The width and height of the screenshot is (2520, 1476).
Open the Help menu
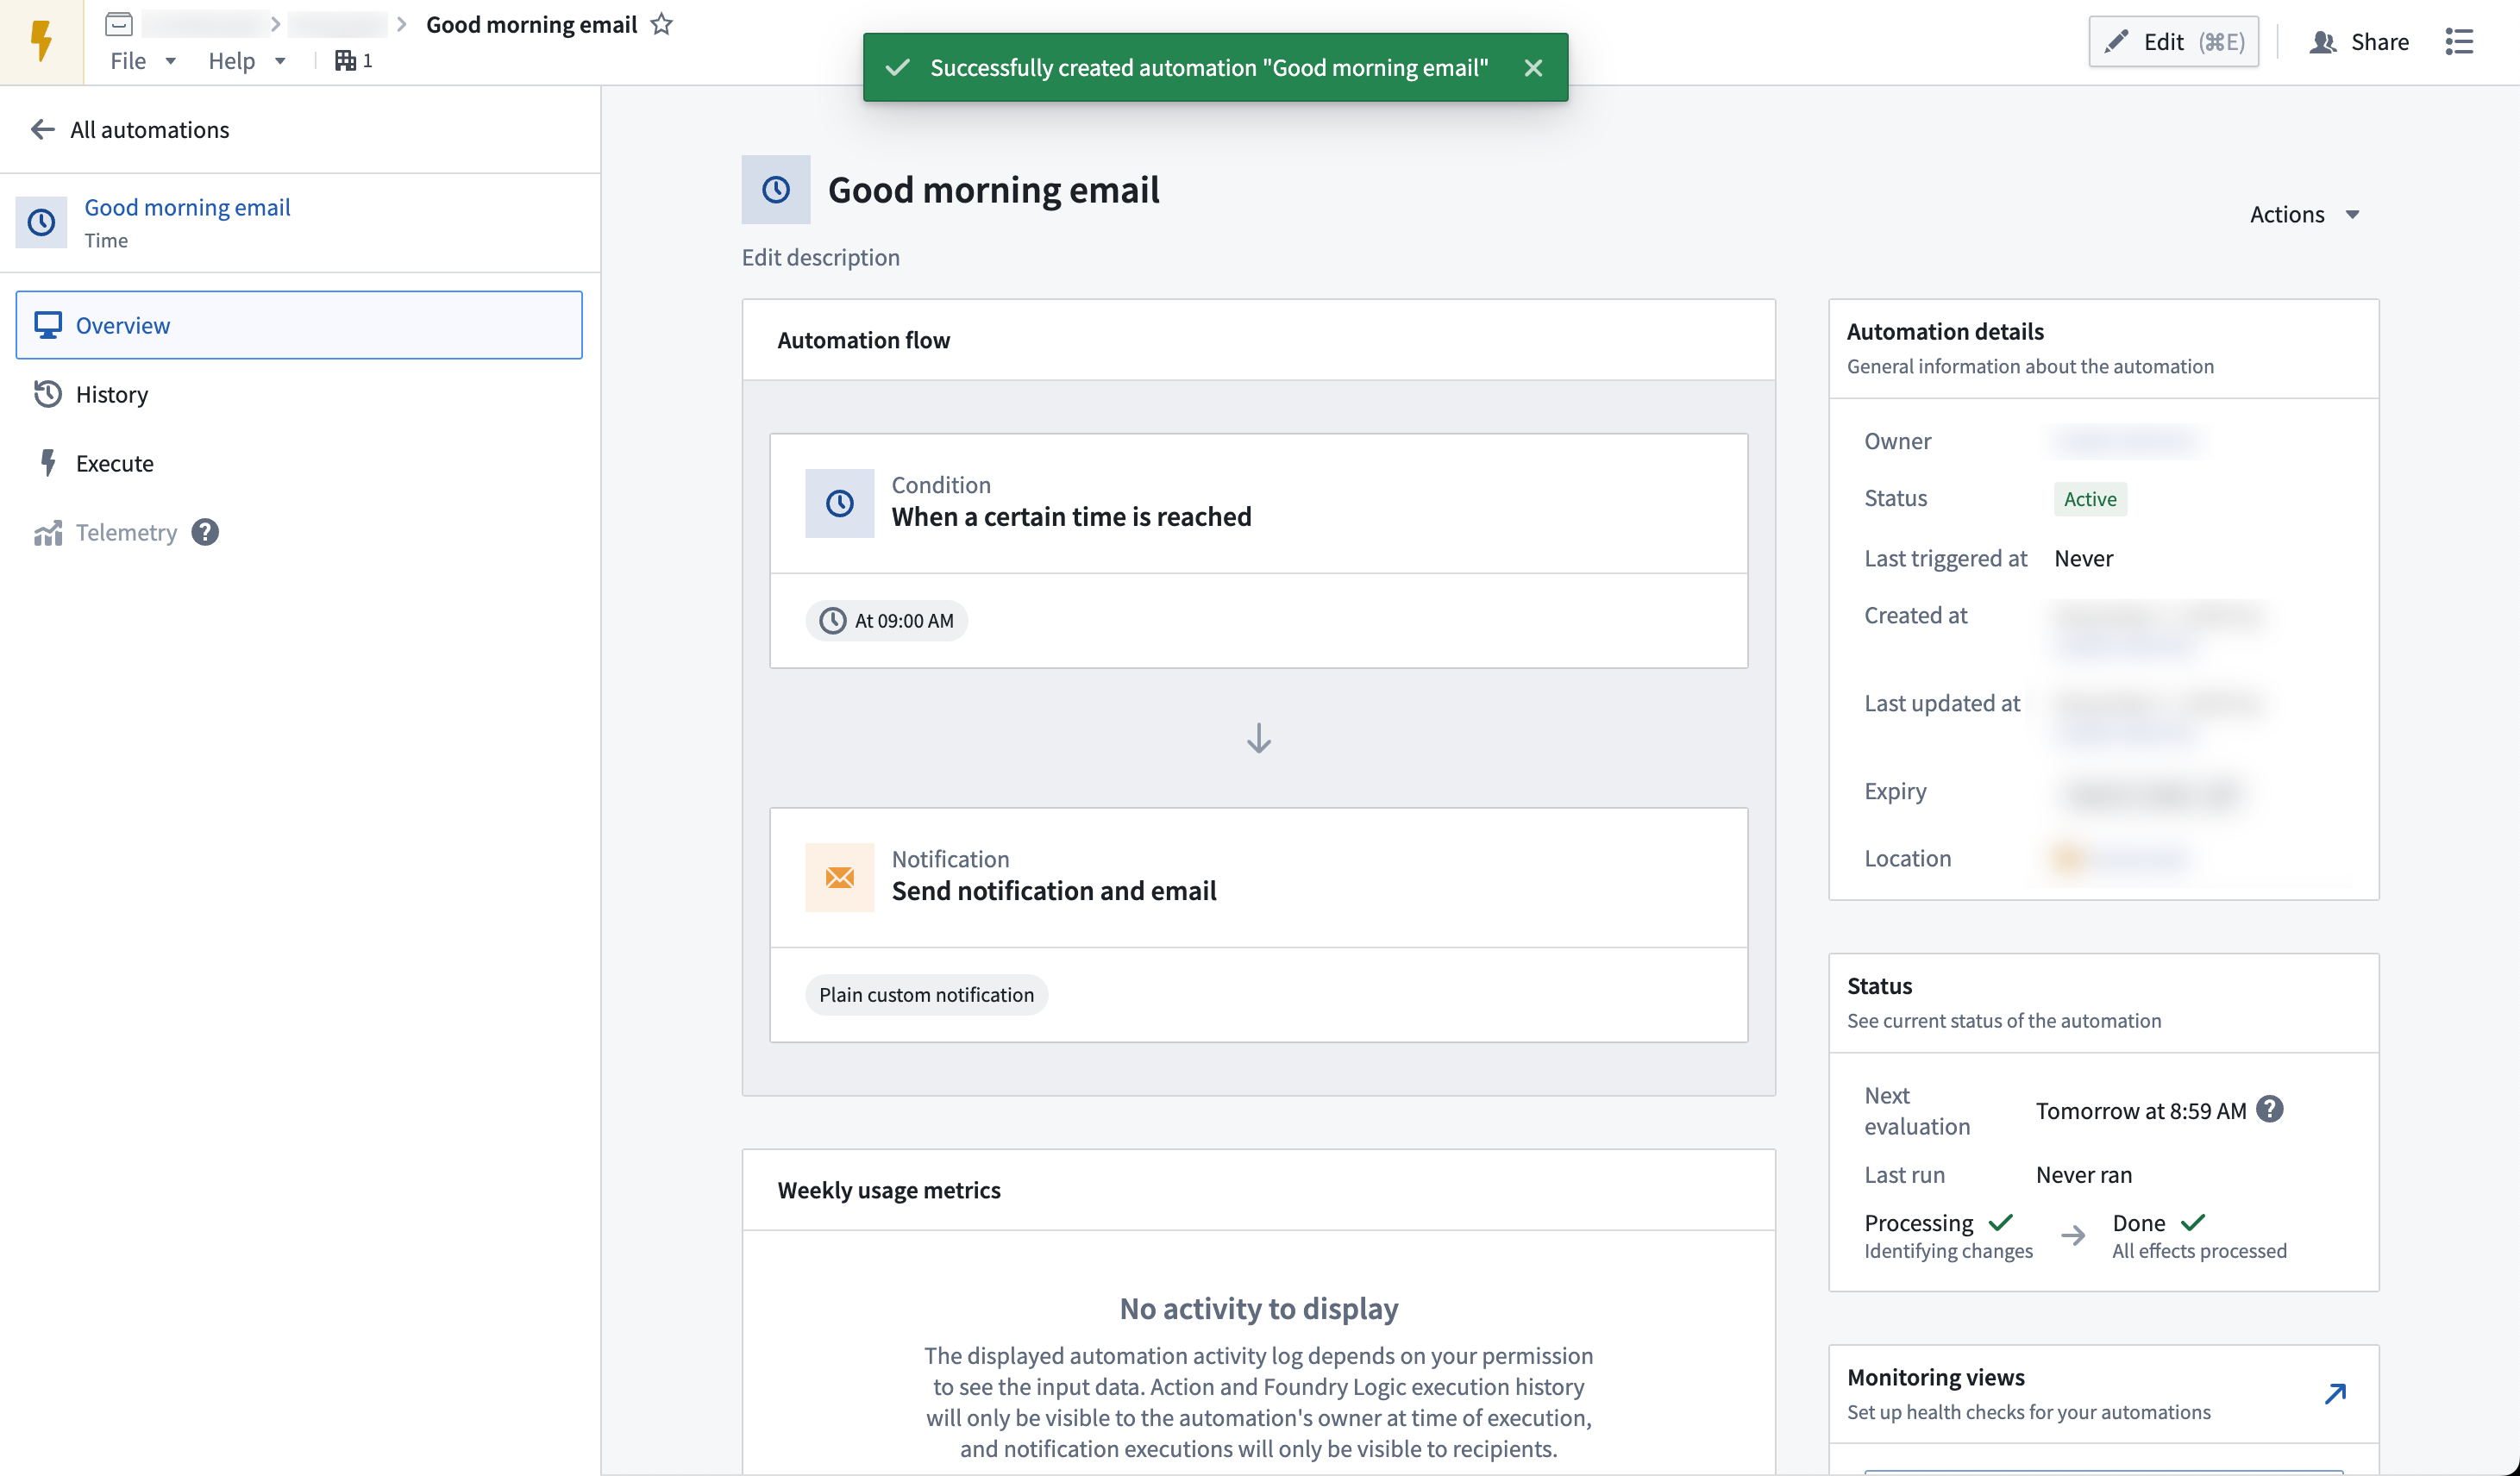[247, 61]
